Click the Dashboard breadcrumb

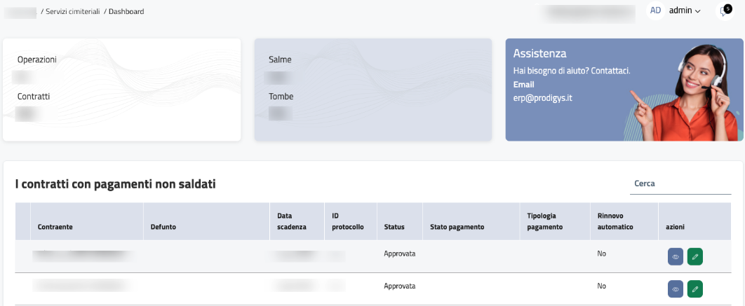click(x=126, y=11)
